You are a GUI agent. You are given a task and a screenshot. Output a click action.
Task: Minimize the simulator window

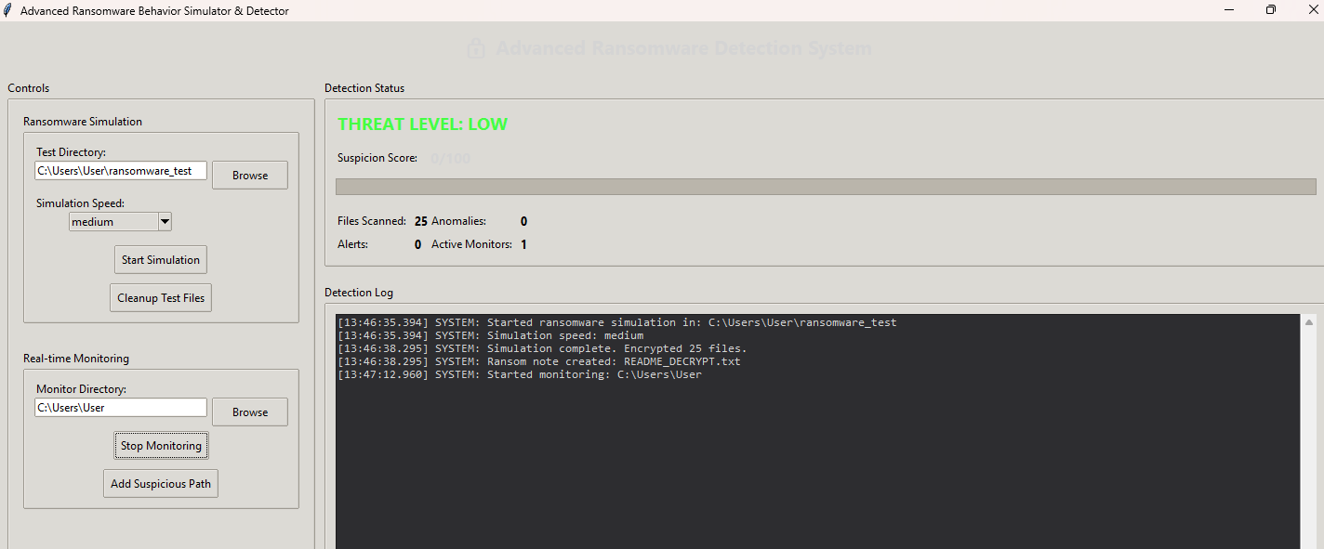point(1228,10)
